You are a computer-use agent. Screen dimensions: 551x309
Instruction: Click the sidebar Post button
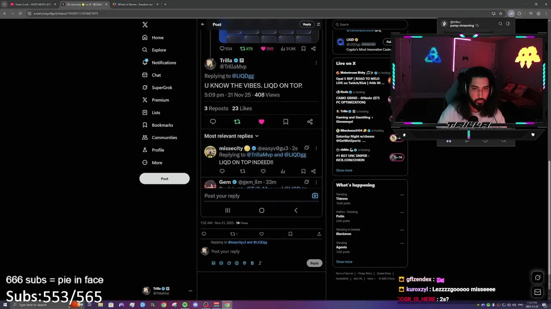pyautogui.click(x=164, y=179)
